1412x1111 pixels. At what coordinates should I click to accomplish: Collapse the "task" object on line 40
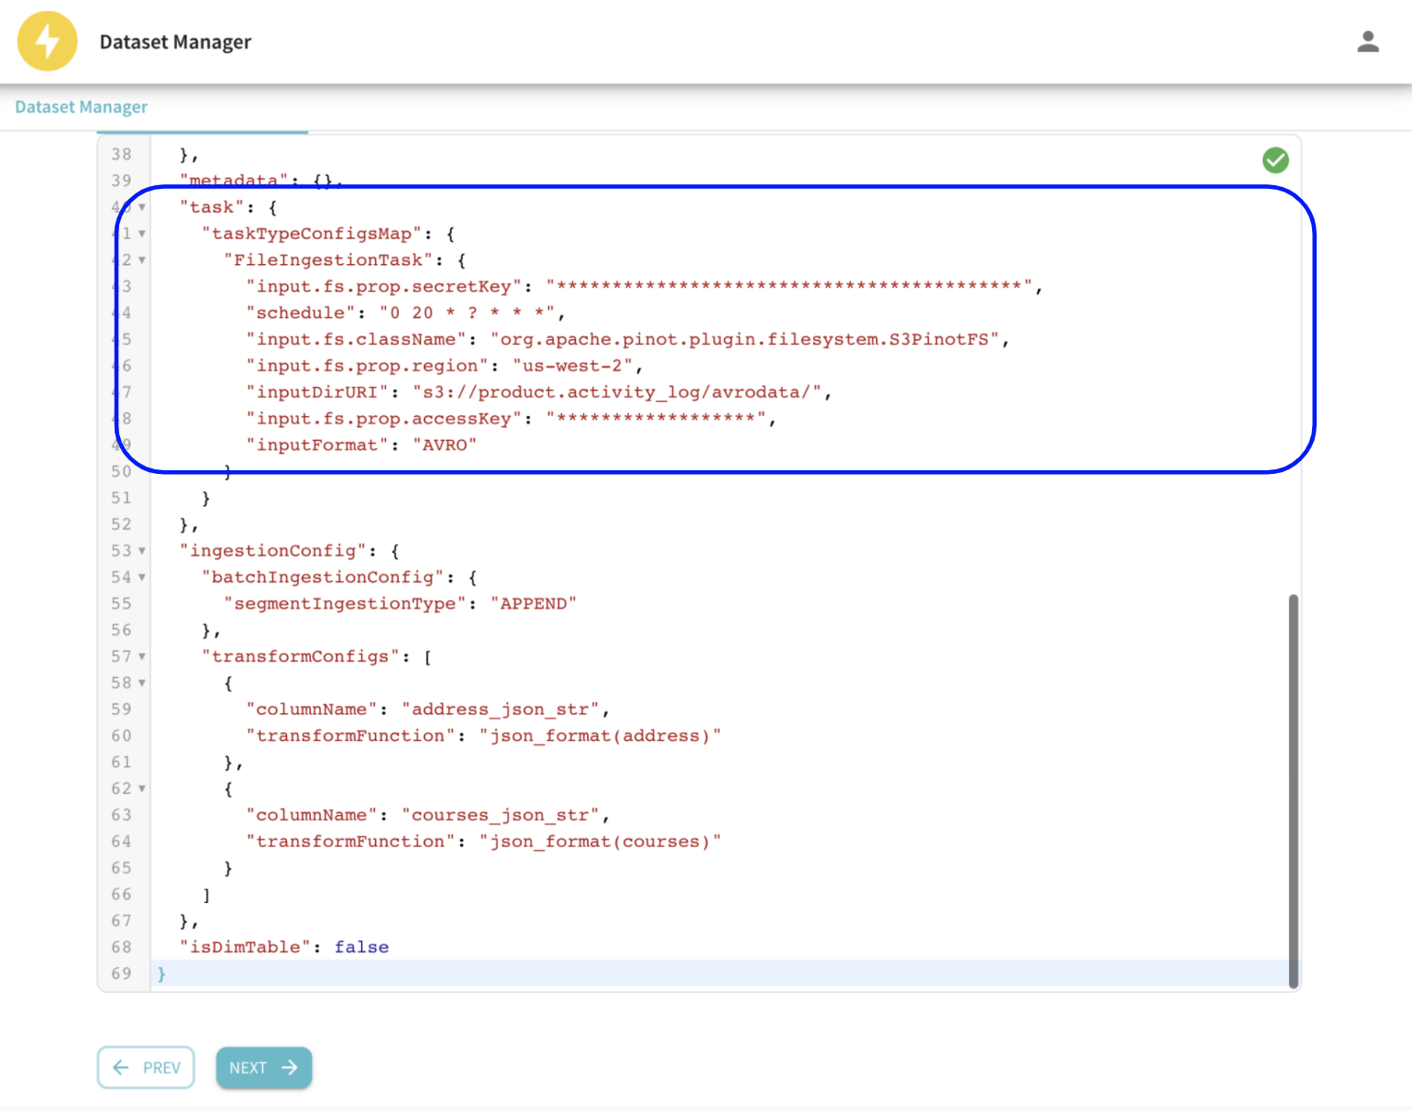[x=143, y=208]
